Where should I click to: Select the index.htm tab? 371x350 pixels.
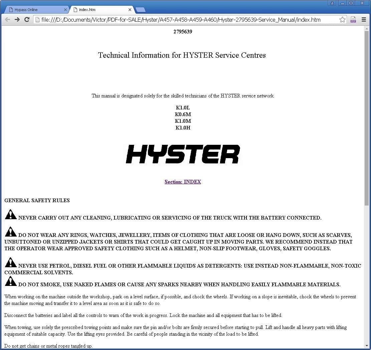click(x=102, y=10)
